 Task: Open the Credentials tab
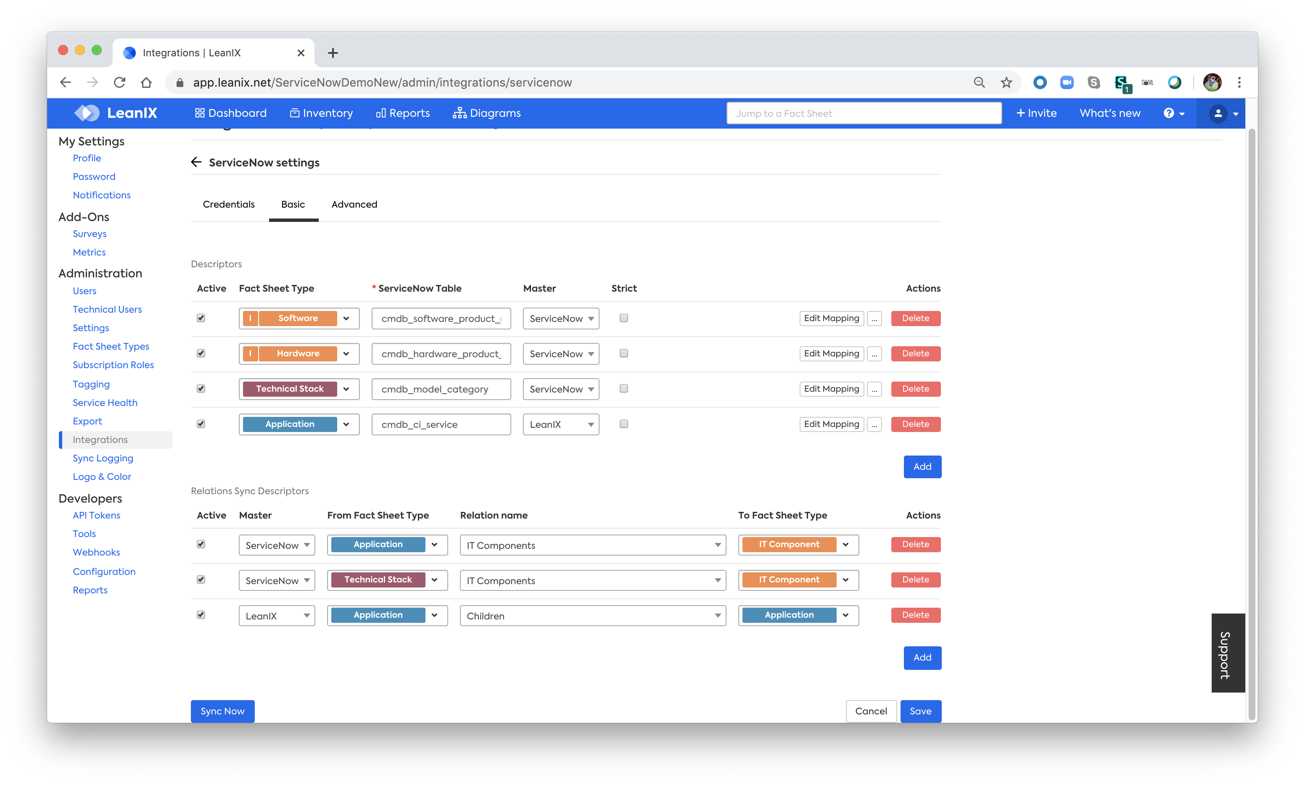(229, 204)
